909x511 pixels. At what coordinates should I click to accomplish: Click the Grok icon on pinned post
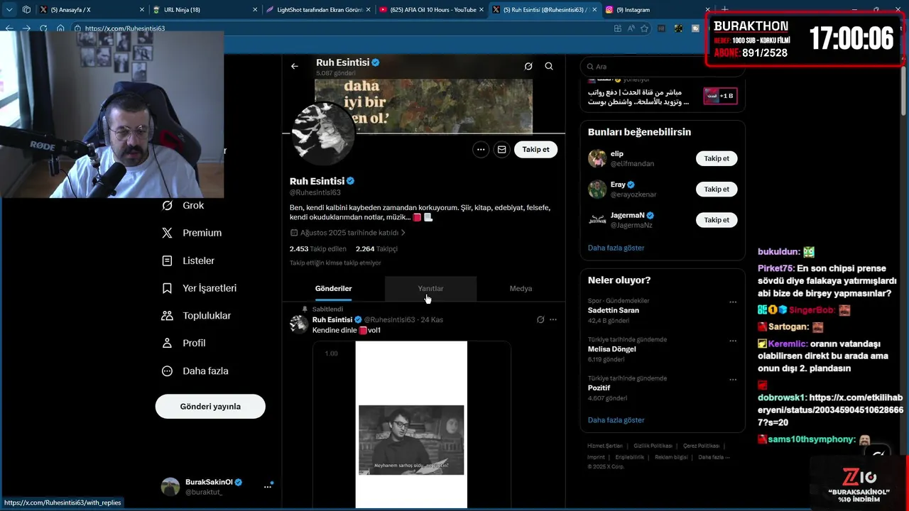(540, 319)
